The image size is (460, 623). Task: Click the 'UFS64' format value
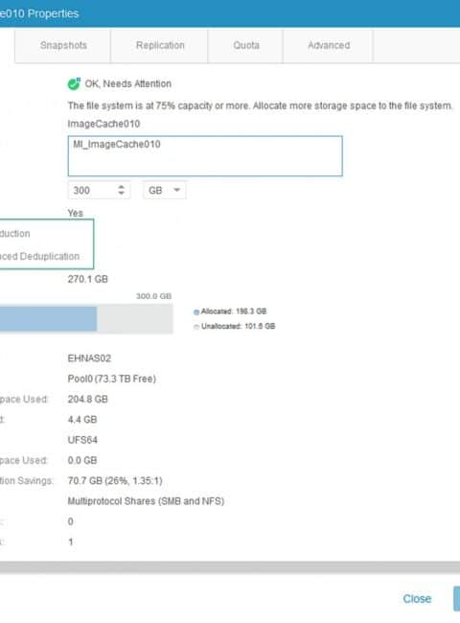tap(82, 440)
